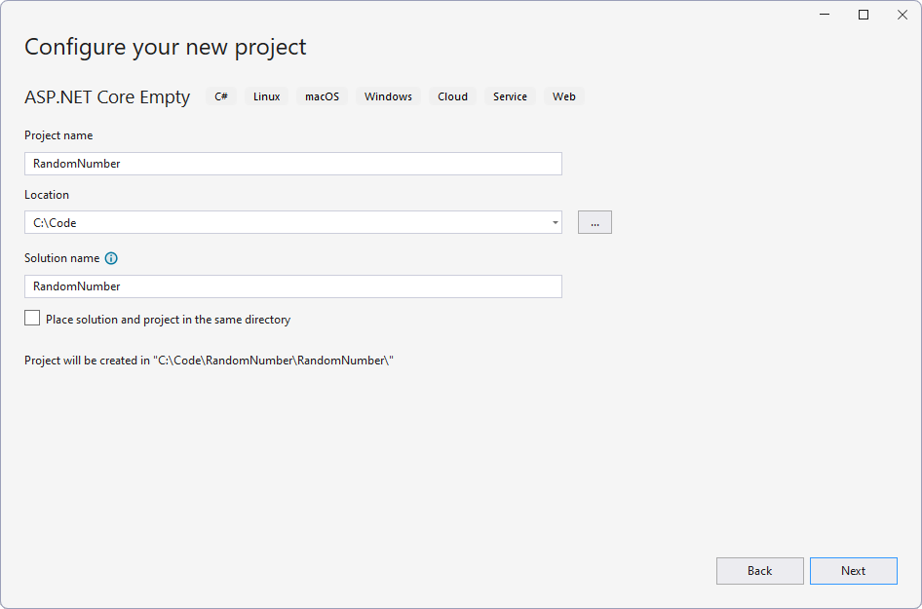
Task: Expand the Location dropdown list
Action: [556, 222]
